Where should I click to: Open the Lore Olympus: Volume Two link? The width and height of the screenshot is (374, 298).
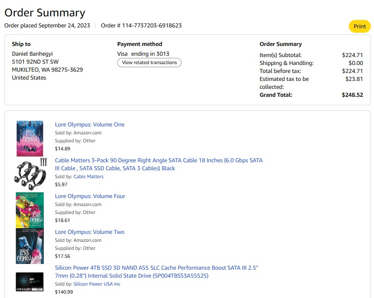89,232
